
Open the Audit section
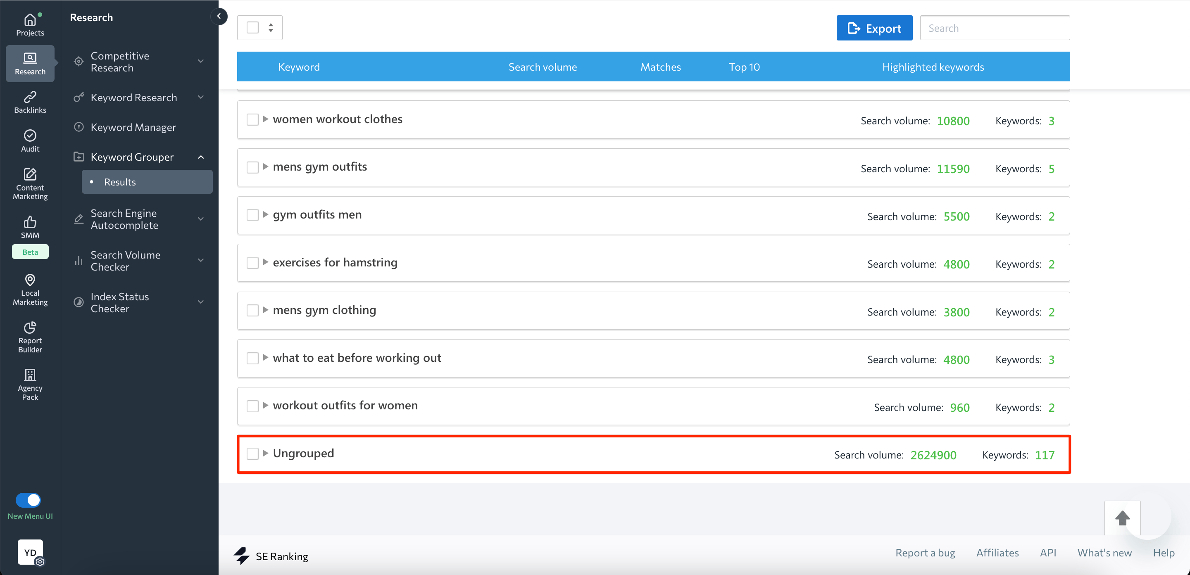tap(30, 140)
